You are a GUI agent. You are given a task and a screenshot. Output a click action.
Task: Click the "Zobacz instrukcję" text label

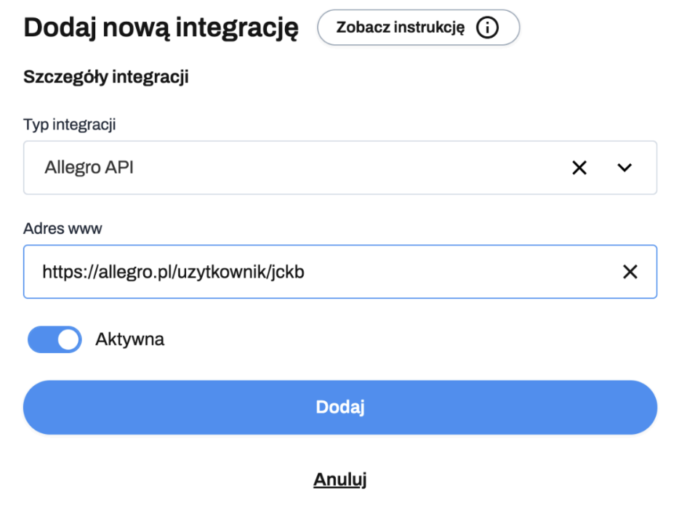click(x=400, y=28)
